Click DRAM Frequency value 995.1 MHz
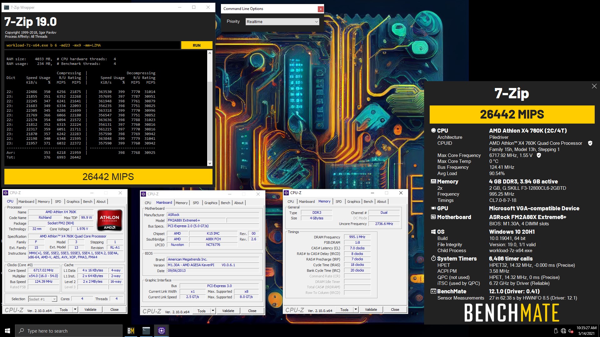The image size is (600, 337). click(357, 237)
